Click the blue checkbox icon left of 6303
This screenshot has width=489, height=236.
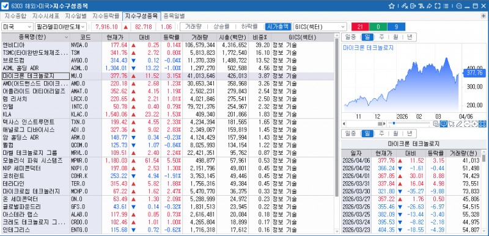pyautogui.click(x=5, y=6)
